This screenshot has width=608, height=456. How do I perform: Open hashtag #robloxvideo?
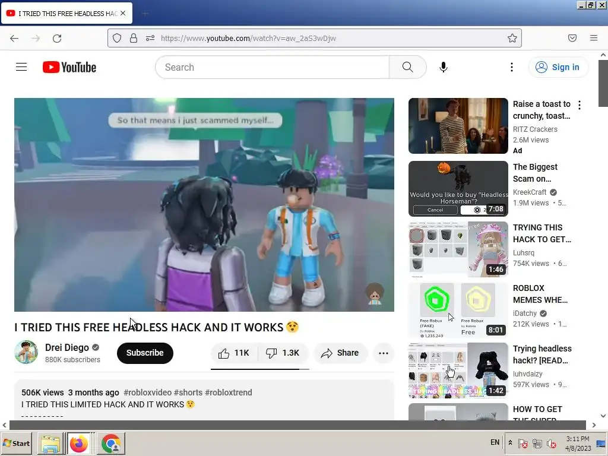click(147, 392)
